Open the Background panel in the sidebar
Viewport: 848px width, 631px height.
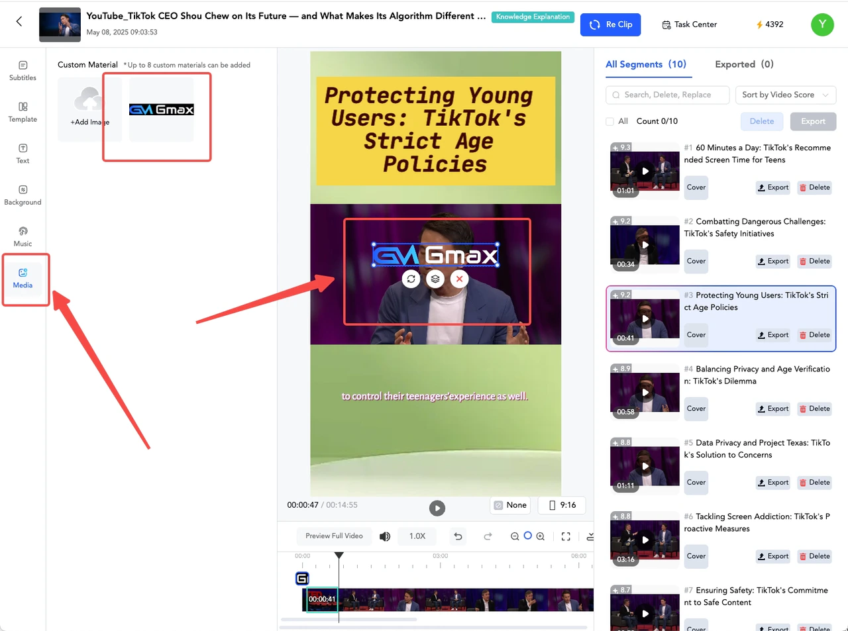[x=23, y=195]
